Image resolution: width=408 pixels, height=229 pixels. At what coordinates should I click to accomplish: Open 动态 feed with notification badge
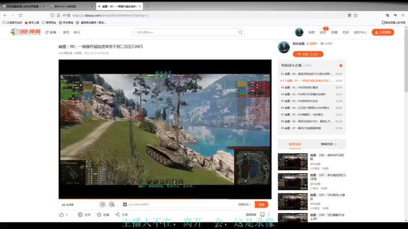point(323,33)
